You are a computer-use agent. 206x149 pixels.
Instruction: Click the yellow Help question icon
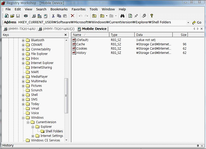point(152,16)
